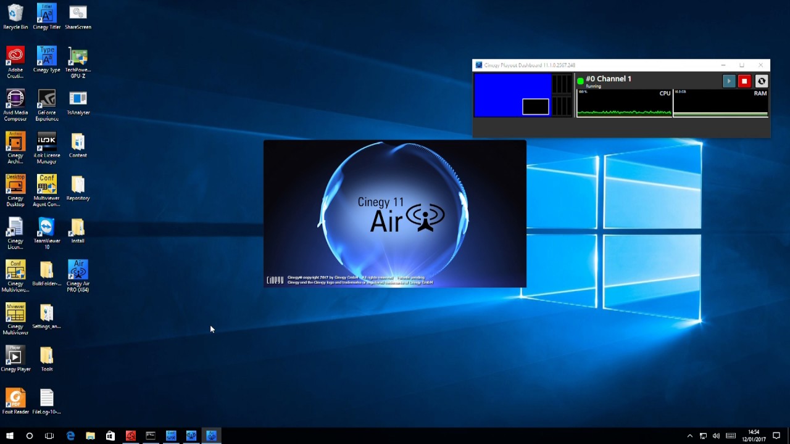
Task: Select the Cinegy Multiviewer desktop icon
Action: click(15, 319)
